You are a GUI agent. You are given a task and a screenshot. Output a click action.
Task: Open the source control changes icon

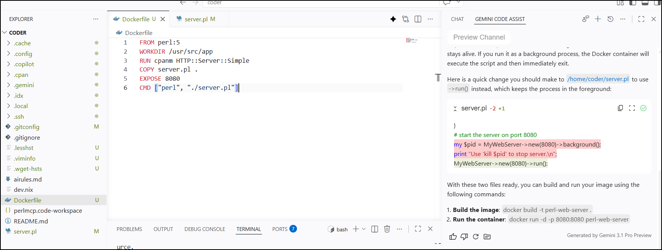(406, 19)
